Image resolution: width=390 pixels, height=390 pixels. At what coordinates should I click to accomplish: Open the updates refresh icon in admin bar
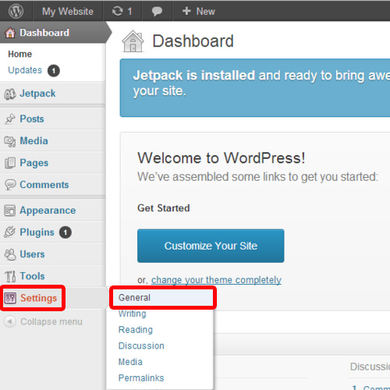pyautogui.click(x=117, y=11)
